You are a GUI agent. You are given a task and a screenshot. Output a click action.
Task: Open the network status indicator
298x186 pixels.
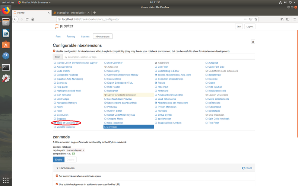click(x=280, y=2)
